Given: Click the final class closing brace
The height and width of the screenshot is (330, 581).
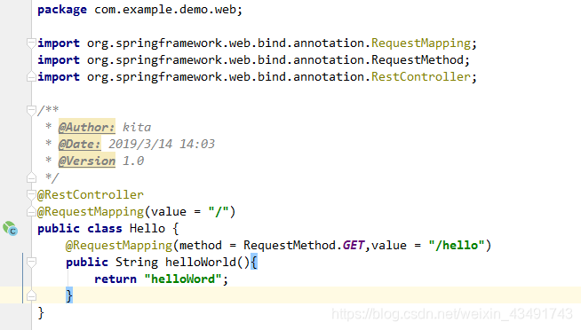Looking at the screenshot, I should [41, 313].
